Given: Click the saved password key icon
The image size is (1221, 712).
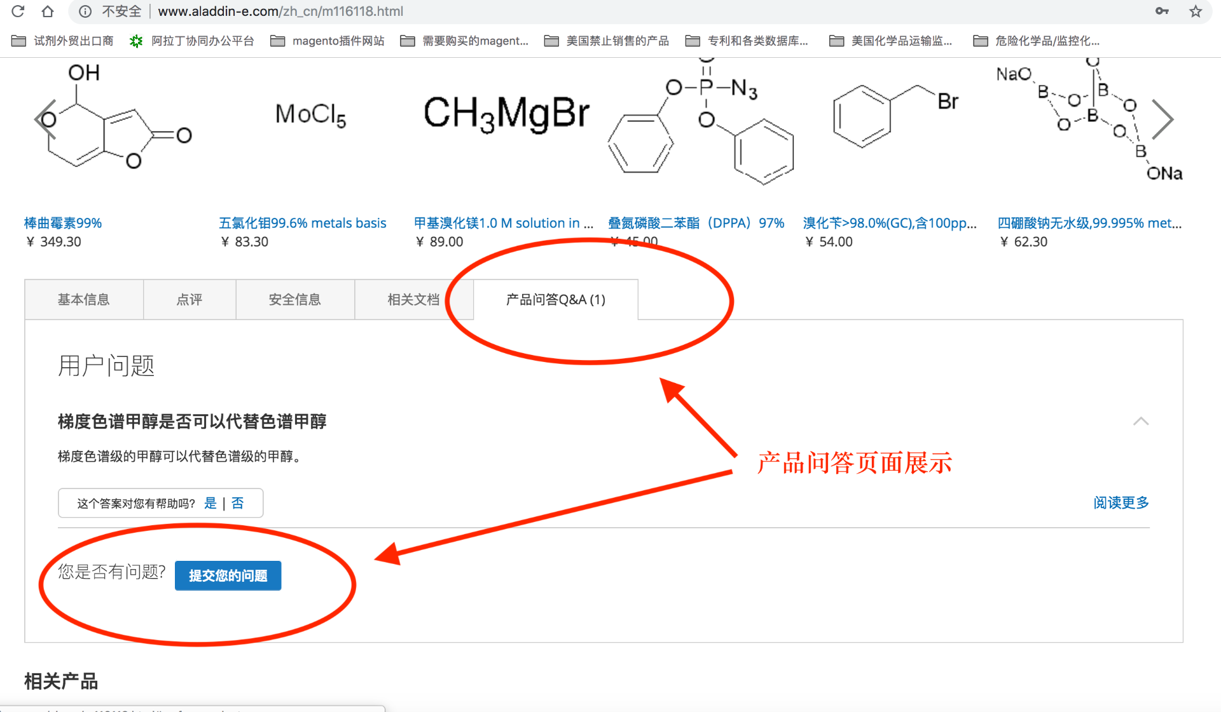Looking at the screenshot, I should point(1162,11).
